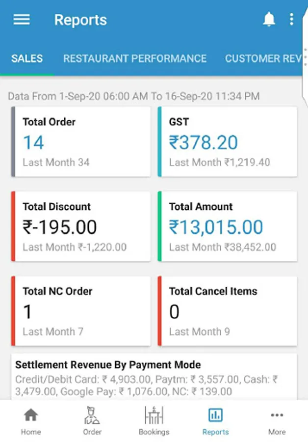Screen dimensions: 308x442
Task: Go to Home via house icon
Action: pyautogui.click(x=31, y=415)
